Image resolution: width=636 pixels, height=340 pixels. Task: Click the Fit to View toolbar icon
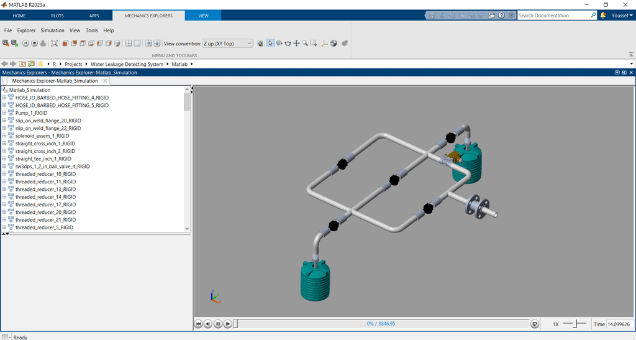tap(54, 44)
